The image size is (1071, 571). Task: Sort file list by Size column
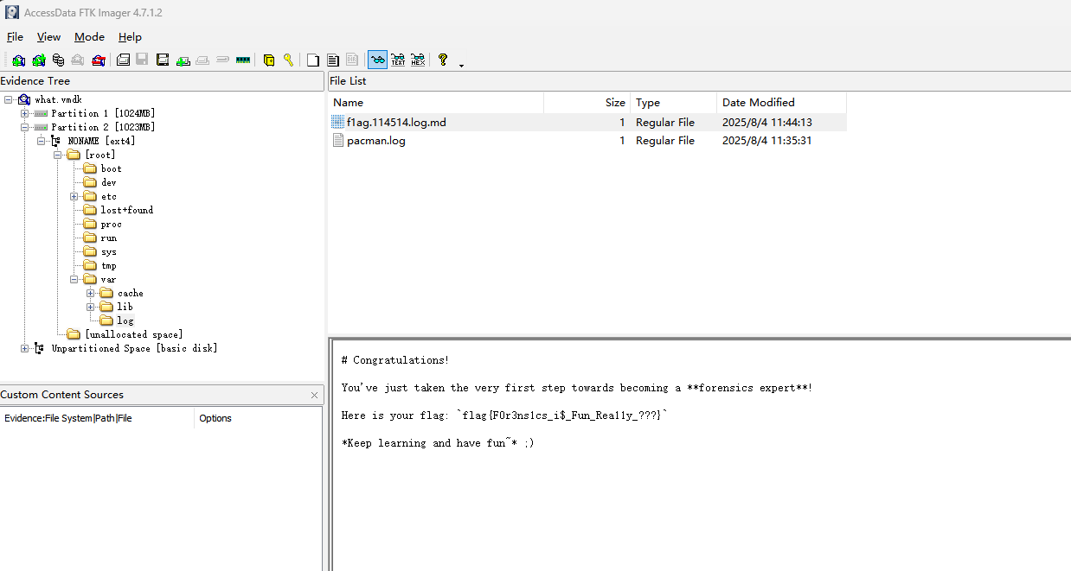click(587, 102)
